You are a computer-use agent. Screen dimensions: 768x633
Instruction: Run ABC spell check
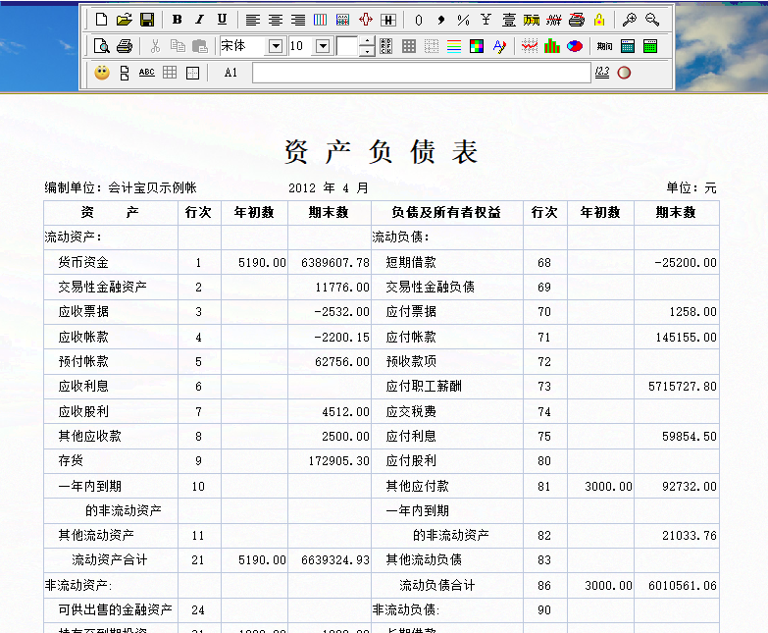[147, 73]
